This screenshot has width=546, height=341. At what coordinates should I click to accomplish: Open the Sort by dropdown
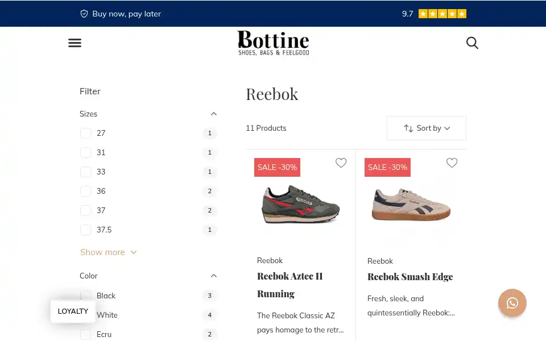(x=426, y=128)
